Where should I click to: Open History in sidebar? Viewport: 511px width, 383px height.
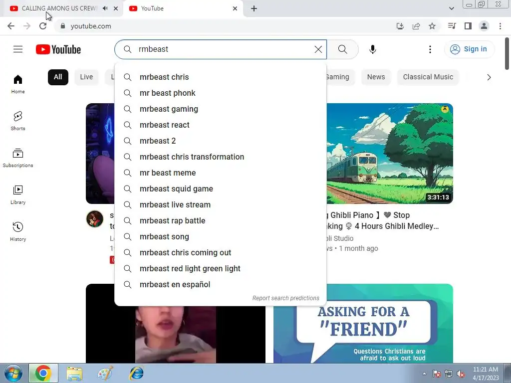pos(18,231)
